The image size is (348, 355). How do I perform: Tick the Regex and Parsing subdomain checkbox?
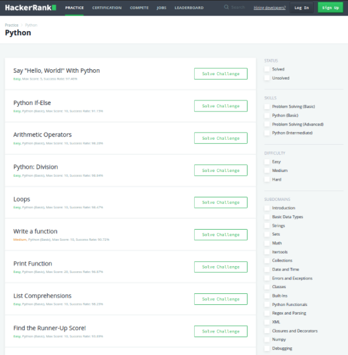click(267, 313)
